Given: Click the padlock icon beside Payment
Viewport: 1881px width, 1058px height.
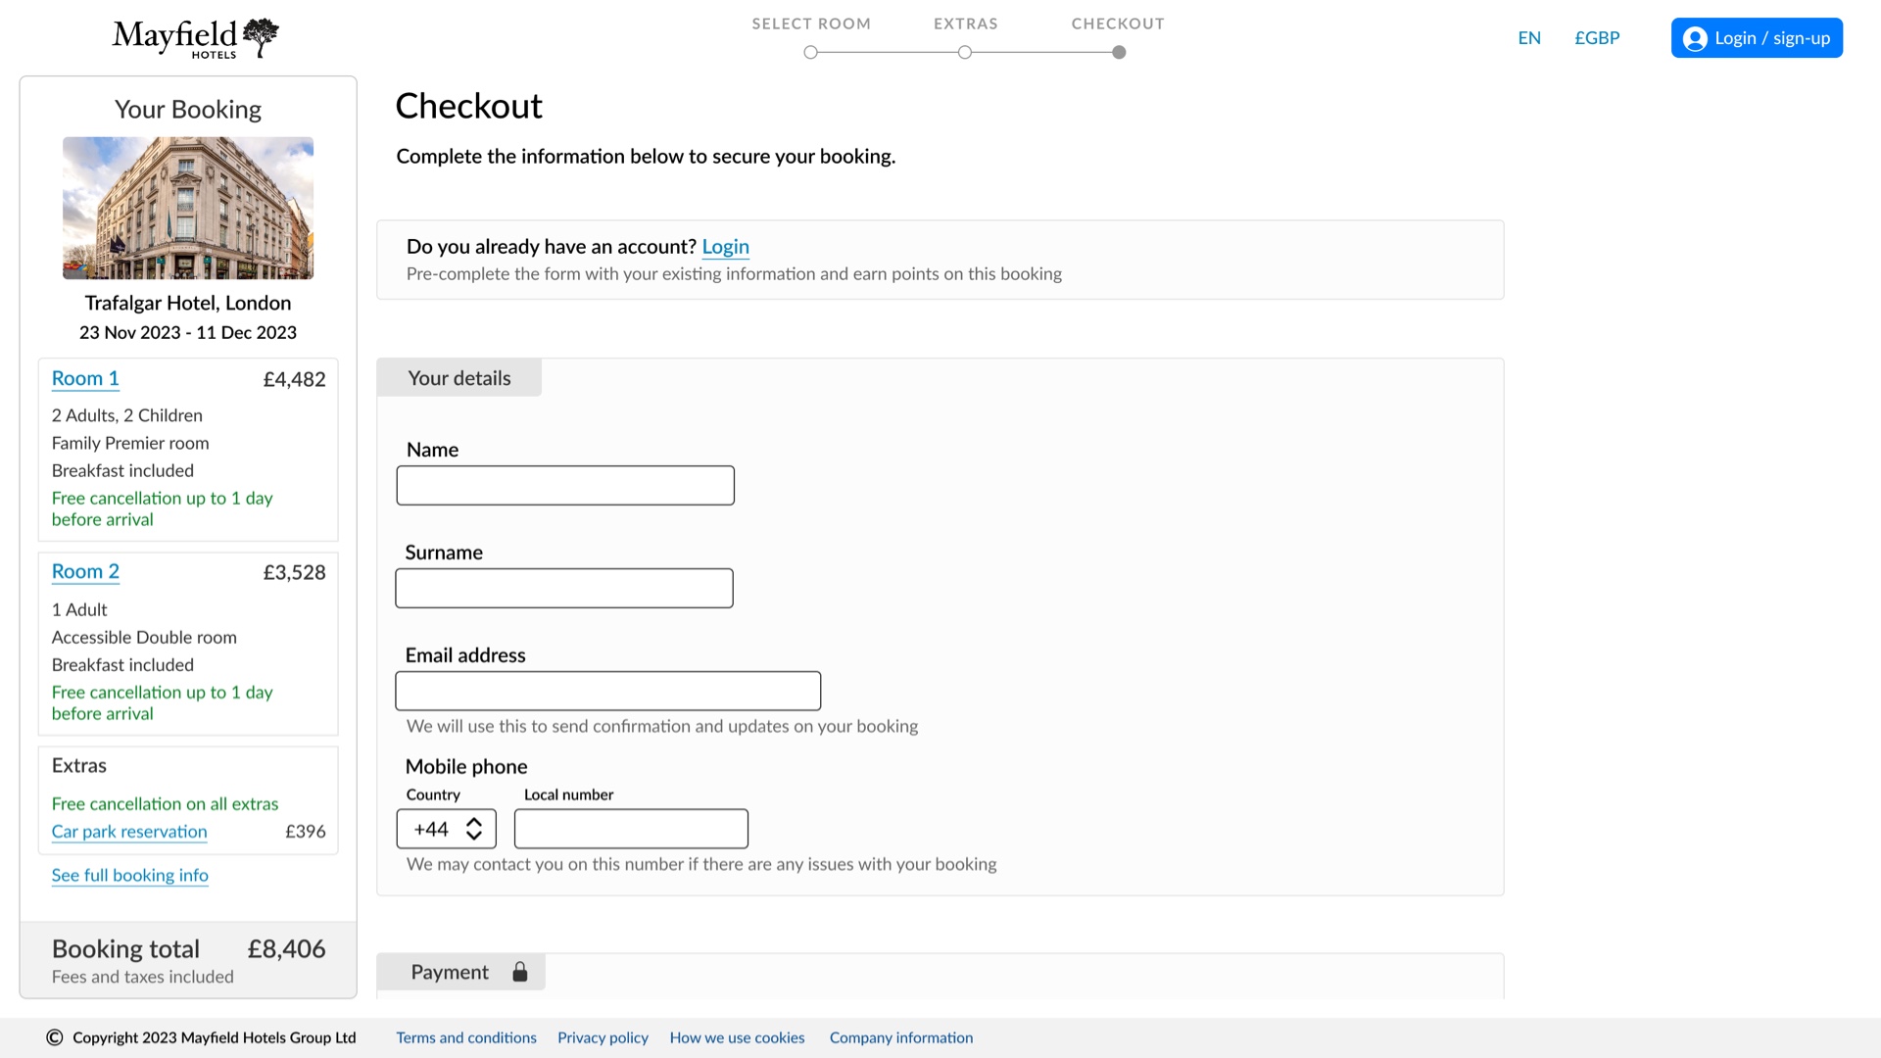Looking at the screenshot, I should 520,972.
